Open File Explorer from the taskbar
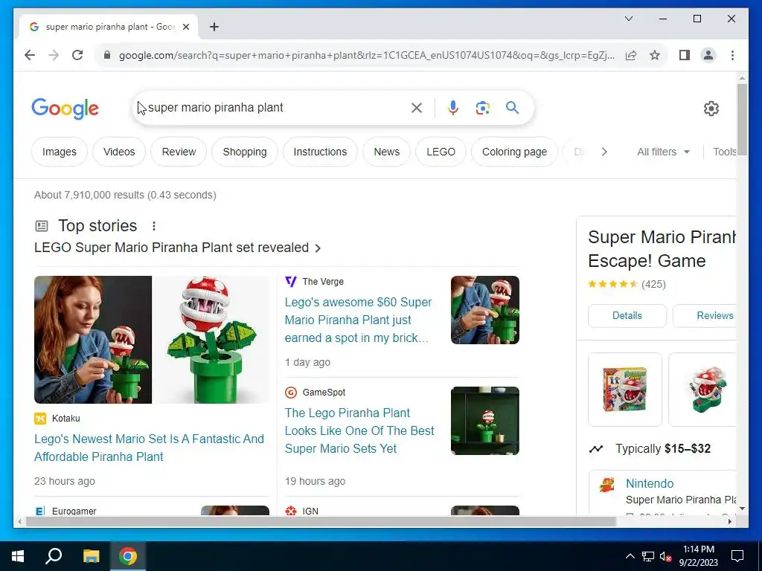762x571 pixels. point(91,556)
